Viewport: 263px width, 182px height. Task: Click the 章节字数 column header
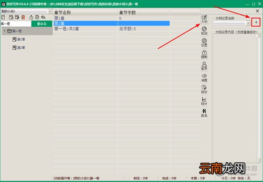(x=143, y=12)
